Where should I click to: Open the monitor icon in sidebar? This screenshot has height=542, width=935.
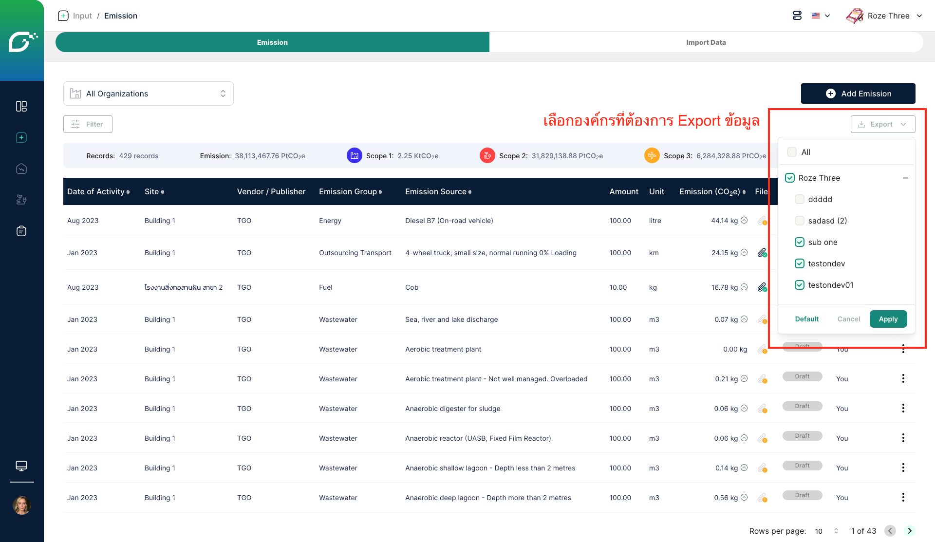pos(21,466)
